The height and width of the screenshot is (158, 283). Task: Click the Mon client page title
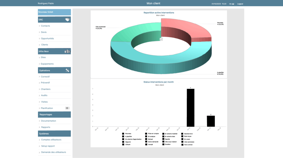pos(153,3)
